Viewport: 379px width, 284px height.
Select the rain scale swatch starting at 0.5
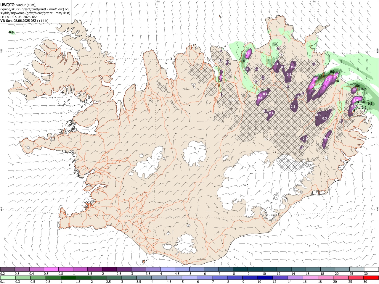click(x=38, y=278)
